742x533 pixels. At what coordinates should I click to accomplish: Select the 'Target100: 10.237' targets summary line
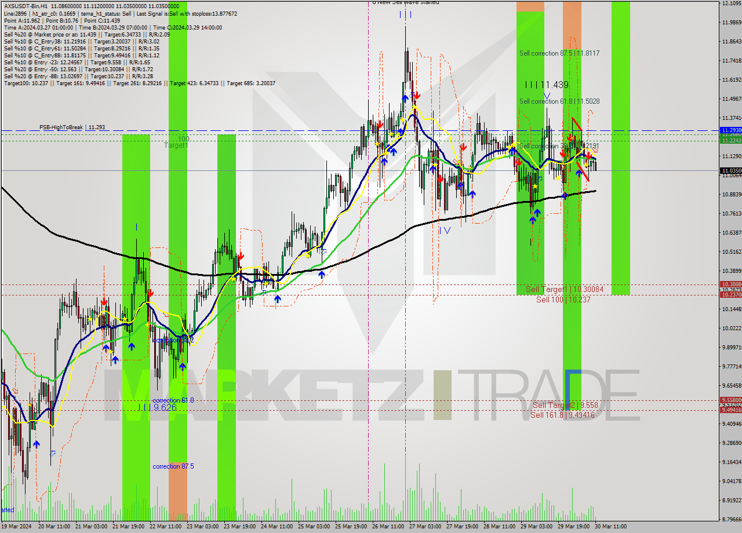pyautogui.click(x=139, y=83)
